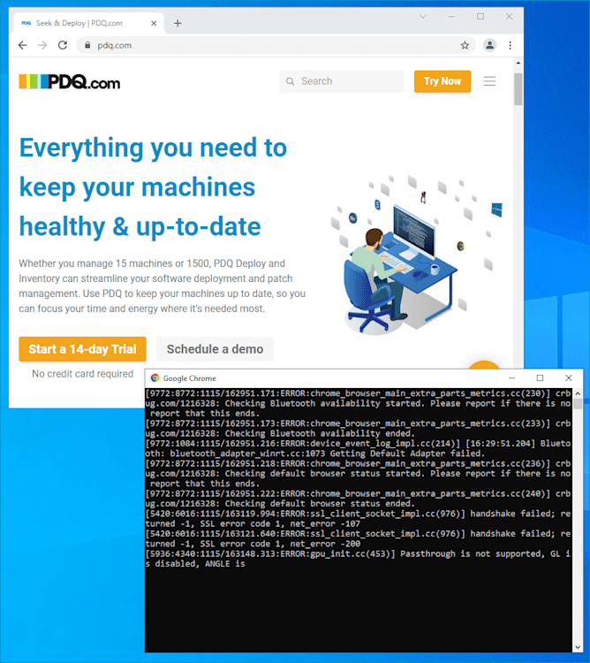
Task: Open a new tab with the plus button
Action: pos(178,23)
